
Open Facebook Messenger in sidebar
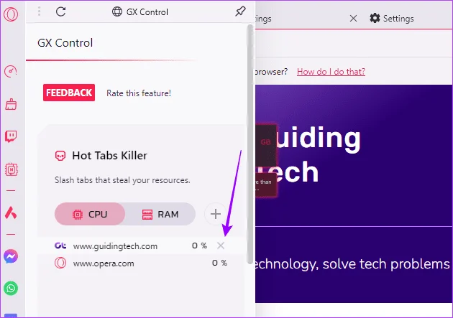pos(11,256)
